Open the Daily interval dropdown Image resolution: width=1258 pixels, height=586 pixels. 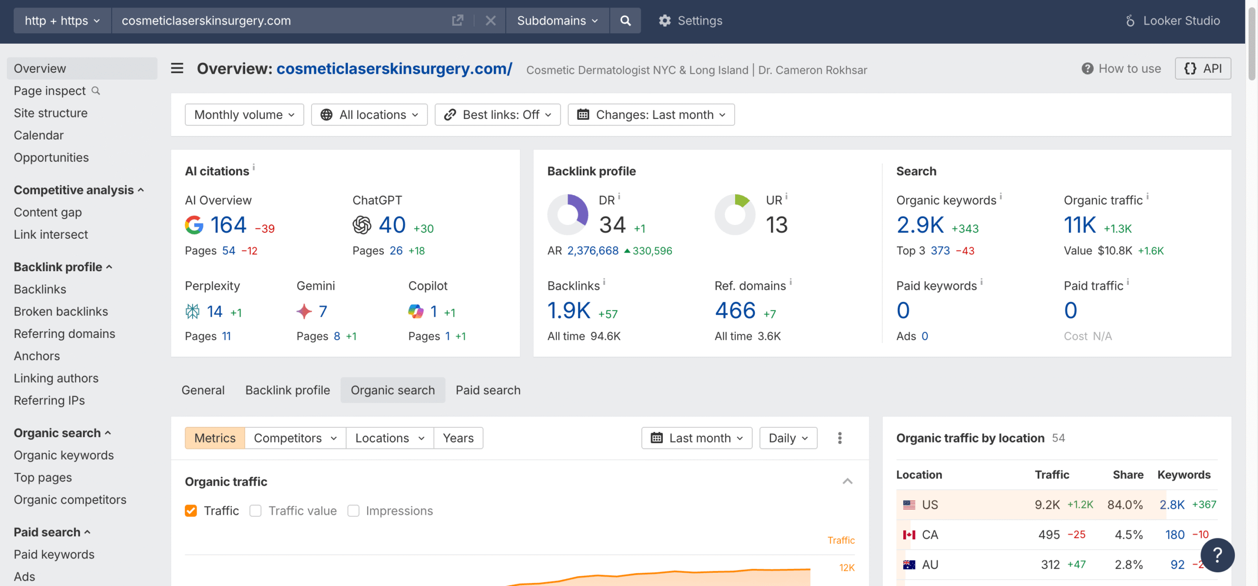[x=788, y=438]
